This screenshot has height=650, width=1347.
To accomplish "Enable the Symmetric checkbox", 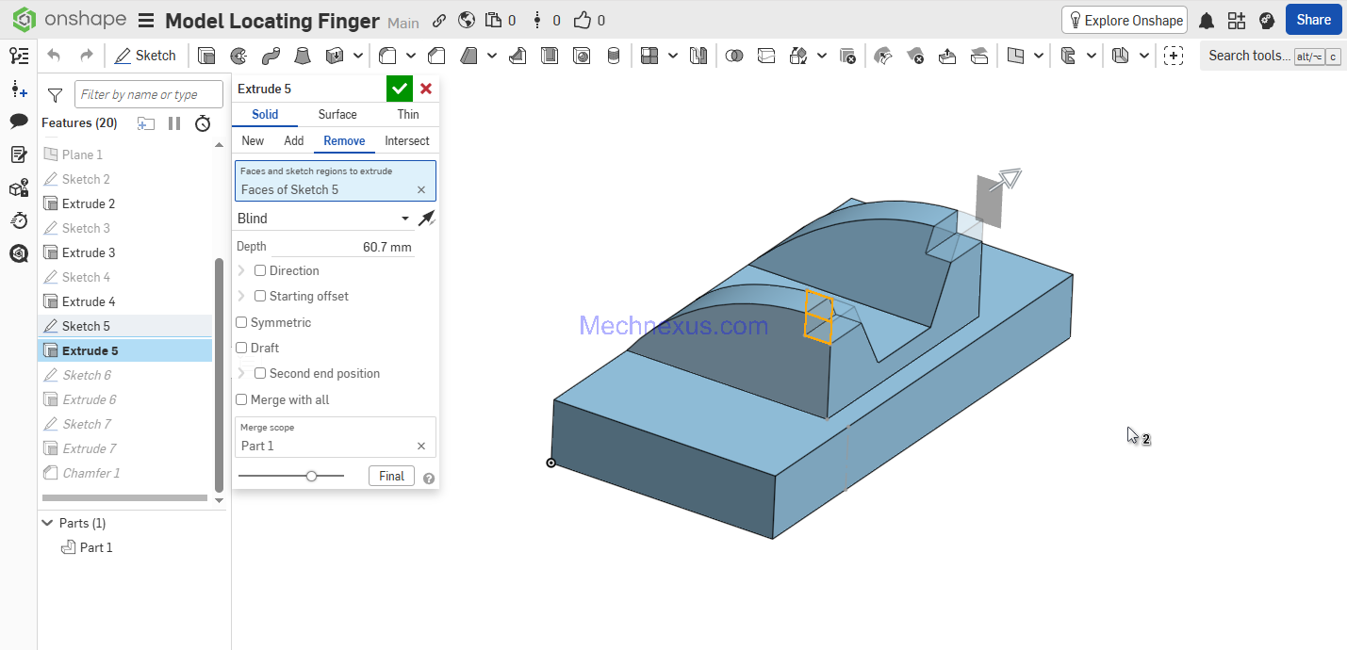I will [x=242, y=322].
